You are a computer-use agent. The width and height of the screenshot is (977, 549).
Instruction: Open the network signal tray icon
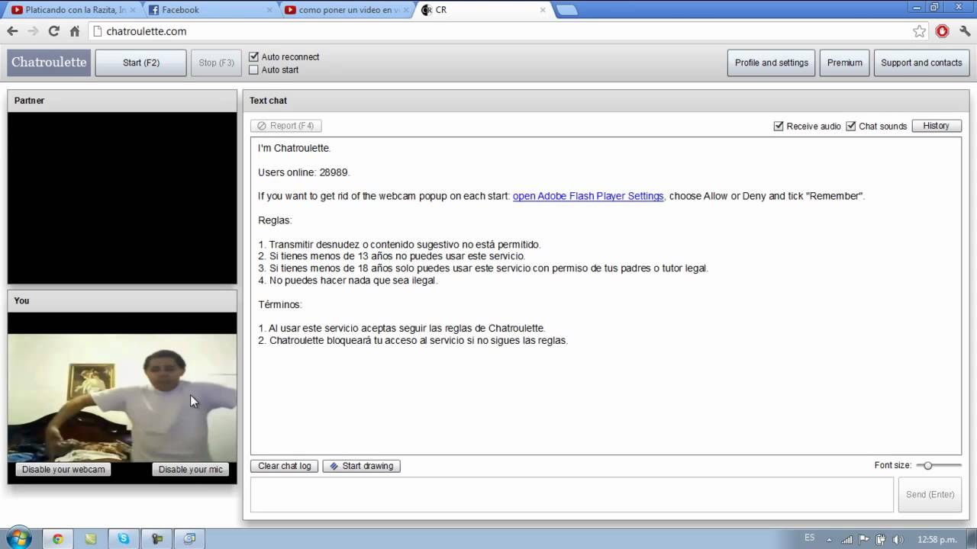click(847, 539)
